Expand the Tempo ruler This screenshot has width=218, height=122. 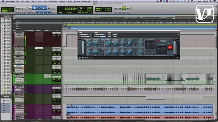coord(14,25)
